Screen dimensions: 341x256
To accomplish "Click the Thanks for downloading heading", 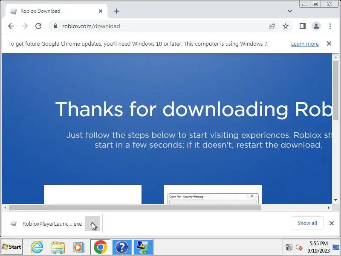I will point(194,109).
